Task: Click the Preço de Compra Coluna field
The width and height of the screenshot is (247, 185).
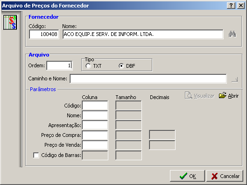Action: tap(95, 135)
